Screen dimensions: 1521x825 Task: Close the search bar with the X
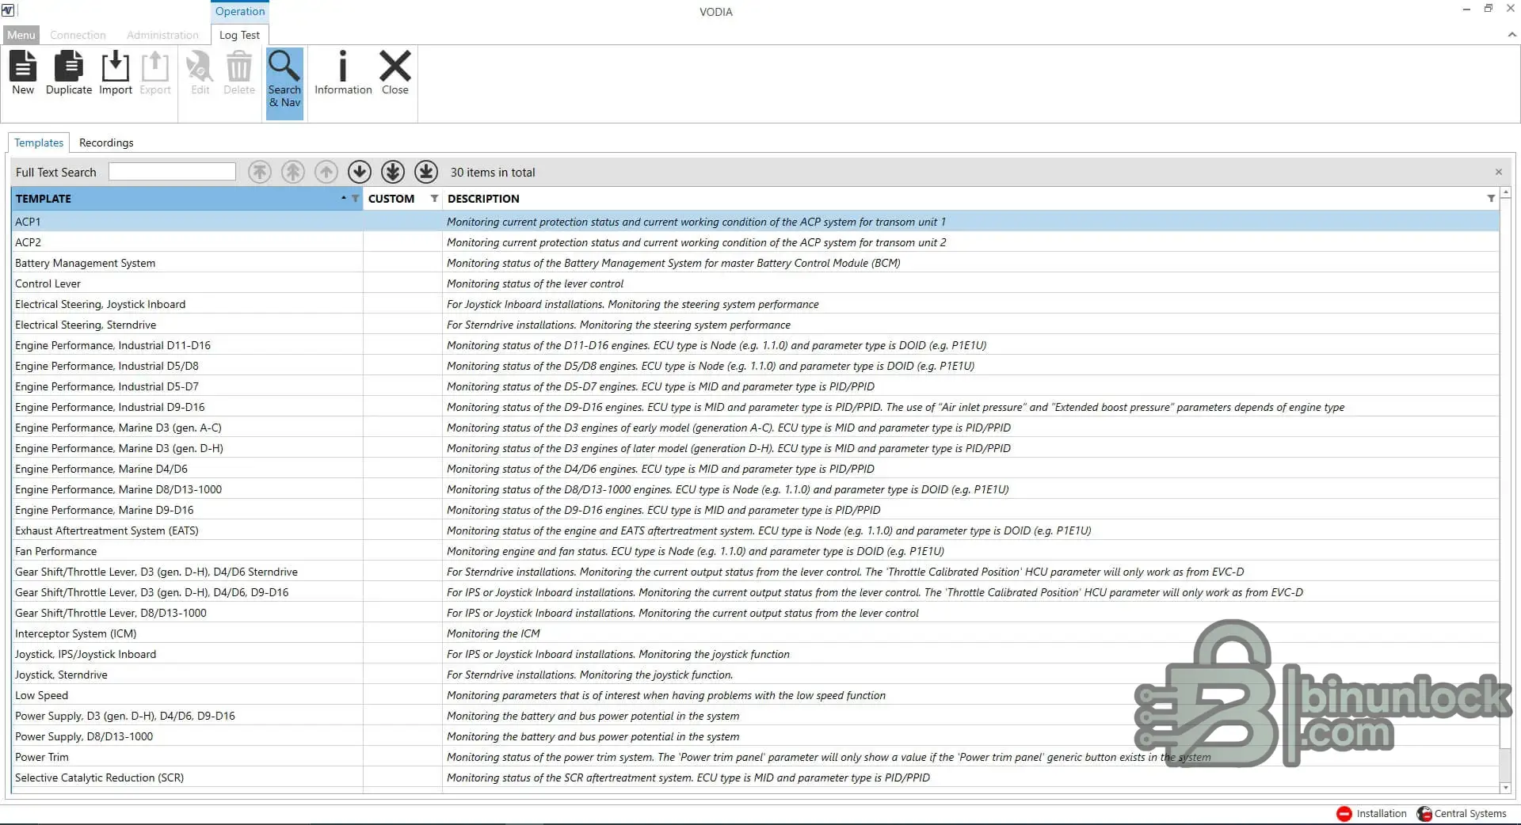tap(1499, 172)
